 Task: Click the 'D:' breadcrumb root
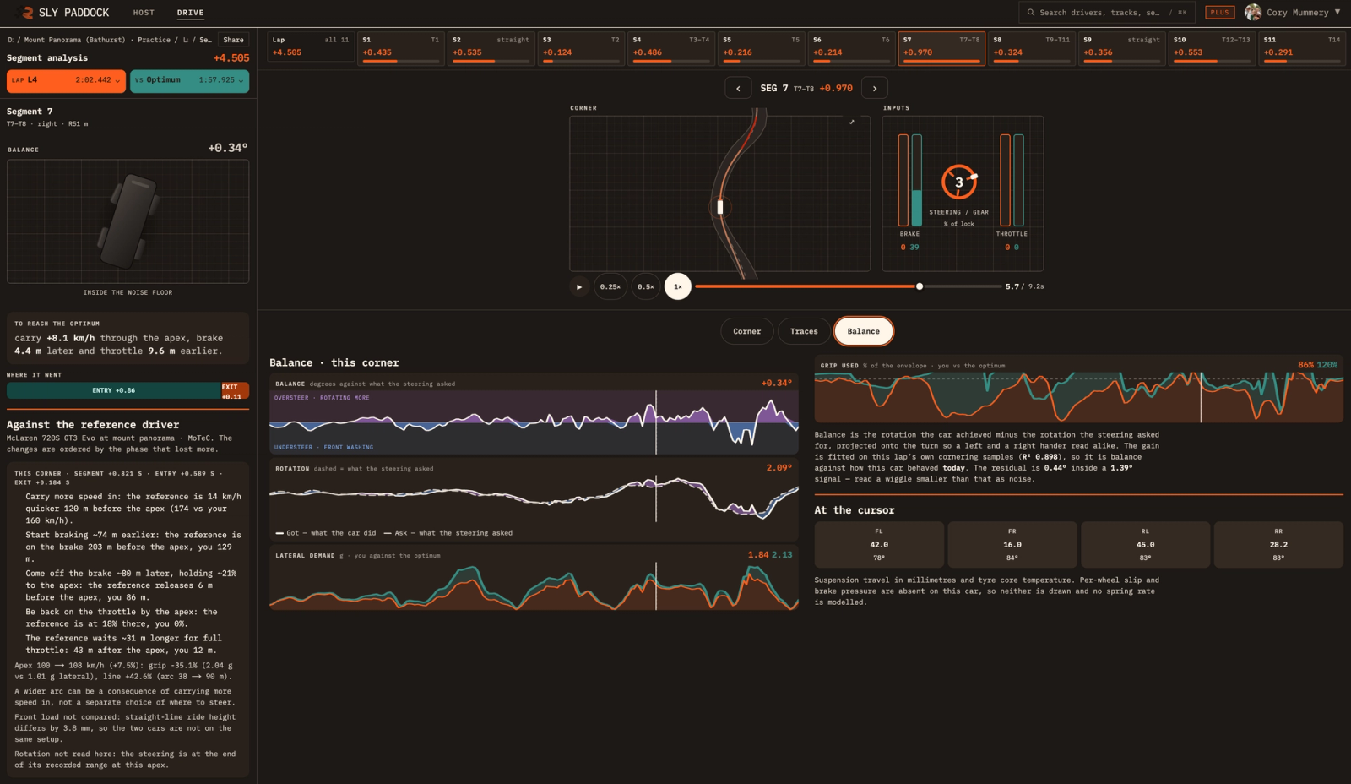(x=11, y=40)
